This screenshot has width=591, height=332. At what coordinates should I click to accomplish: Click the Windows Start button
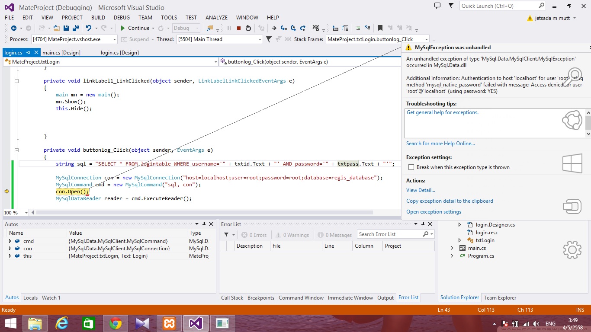[x=11, y=323]
